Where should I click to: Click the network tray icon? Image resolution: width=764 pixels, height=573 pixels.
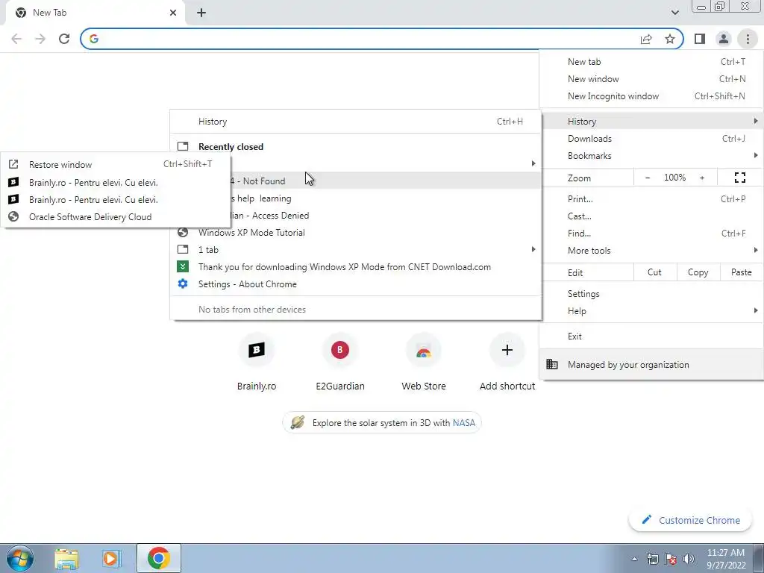652,559
